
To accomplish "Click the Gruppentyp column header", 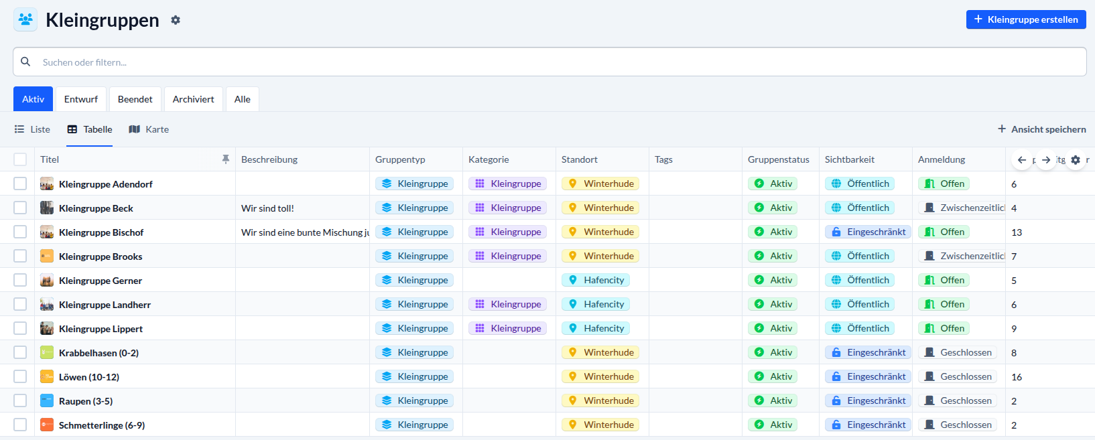I will 400,159.
